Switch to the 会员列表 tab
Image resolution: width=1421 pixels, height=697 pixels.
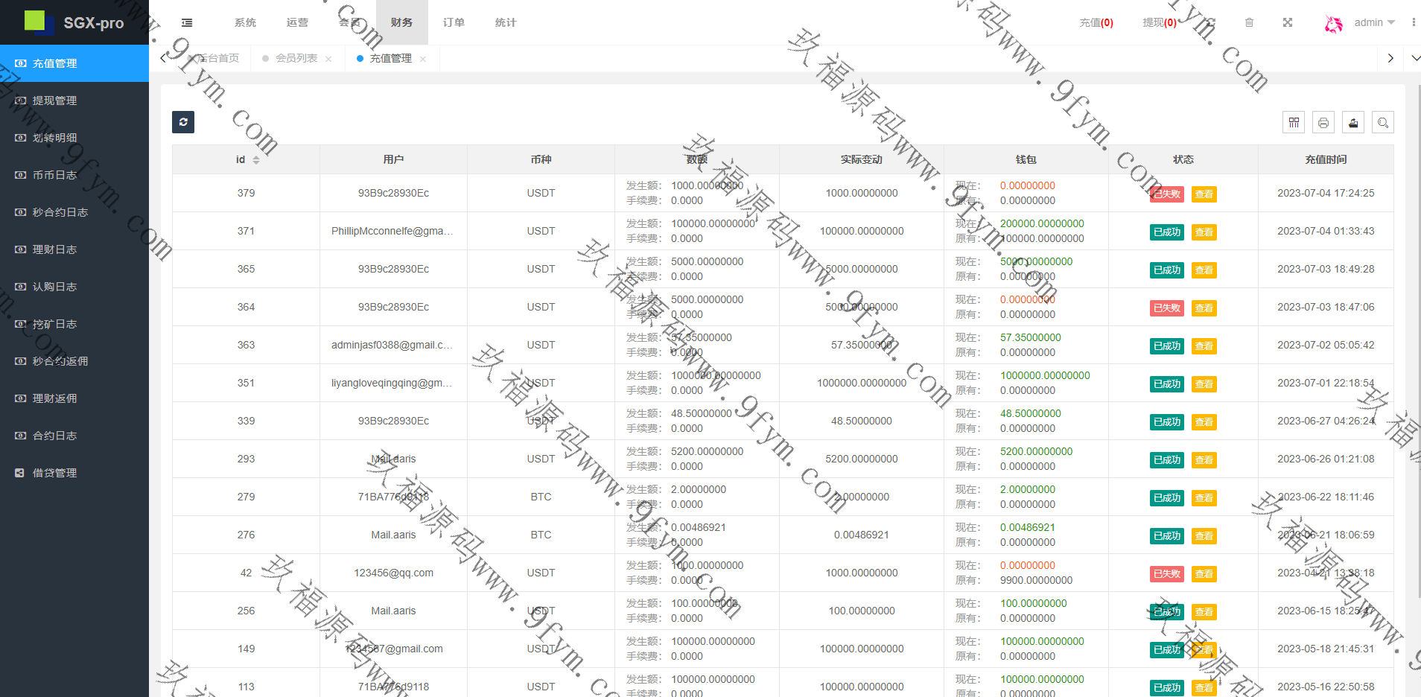pyautogui.click(x=296, y=58)
